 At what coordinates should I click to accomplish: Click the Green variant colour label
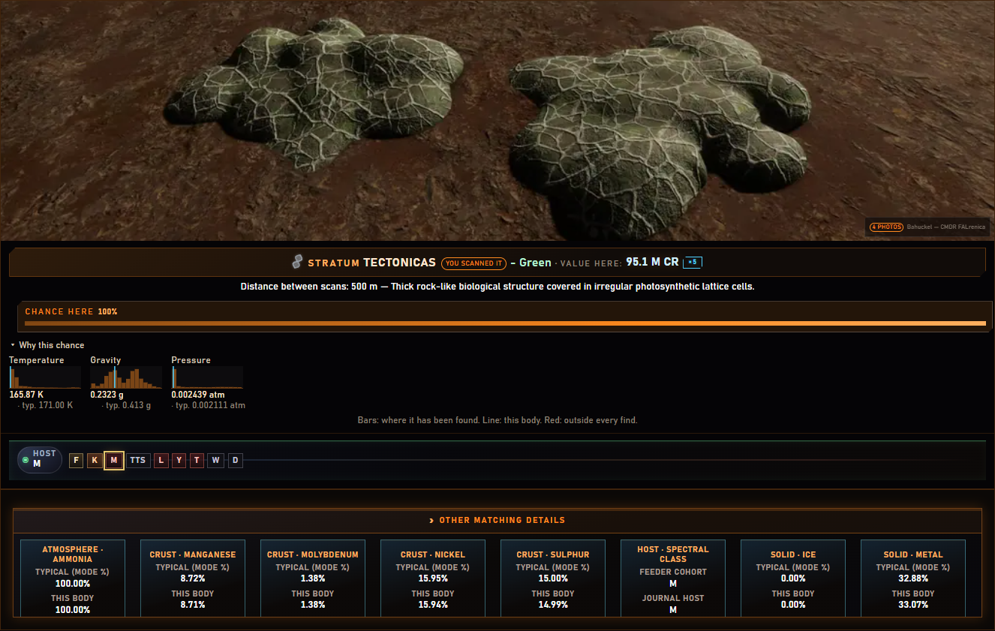pos(535,263)
